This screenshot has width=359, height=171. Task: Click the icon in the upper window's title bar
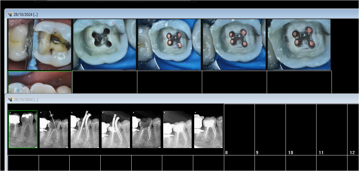tap(10, 14)
